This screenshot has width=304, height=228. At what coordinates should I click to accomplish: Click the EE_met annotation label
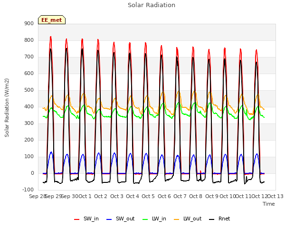coord(52,20)
